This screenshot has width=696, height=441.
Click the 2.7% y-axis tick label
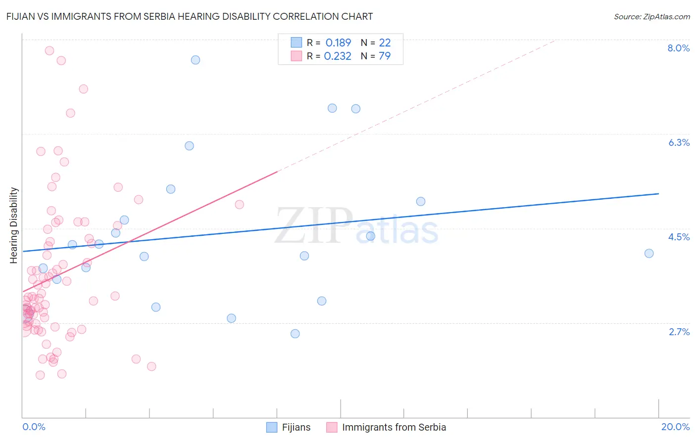pyautogui.click(x=679, y=332)
